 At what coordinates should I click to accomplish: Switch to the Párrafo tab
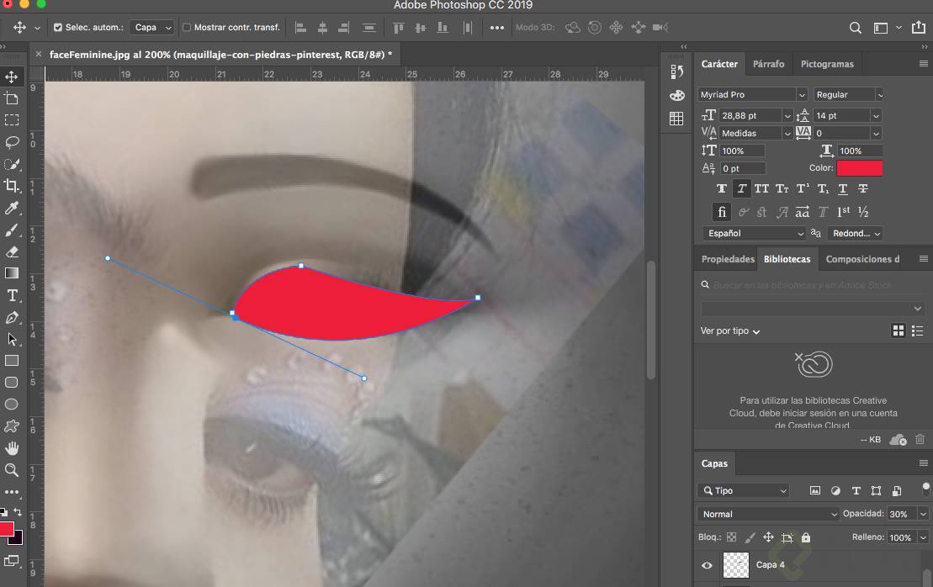coord(768,63)
